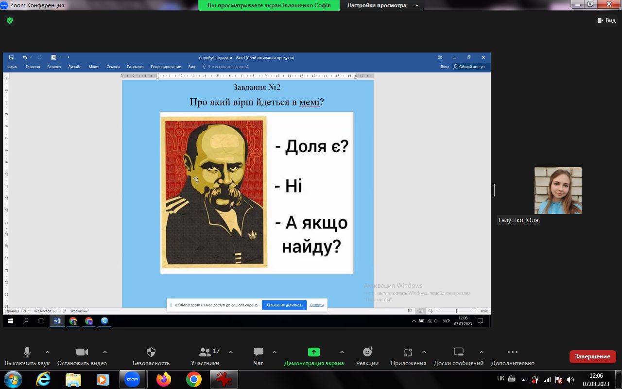Expand screen share options arrow
622x389 pixels.
point(342,352)
